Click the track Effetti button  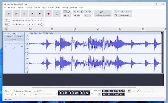tap(14, 40)
